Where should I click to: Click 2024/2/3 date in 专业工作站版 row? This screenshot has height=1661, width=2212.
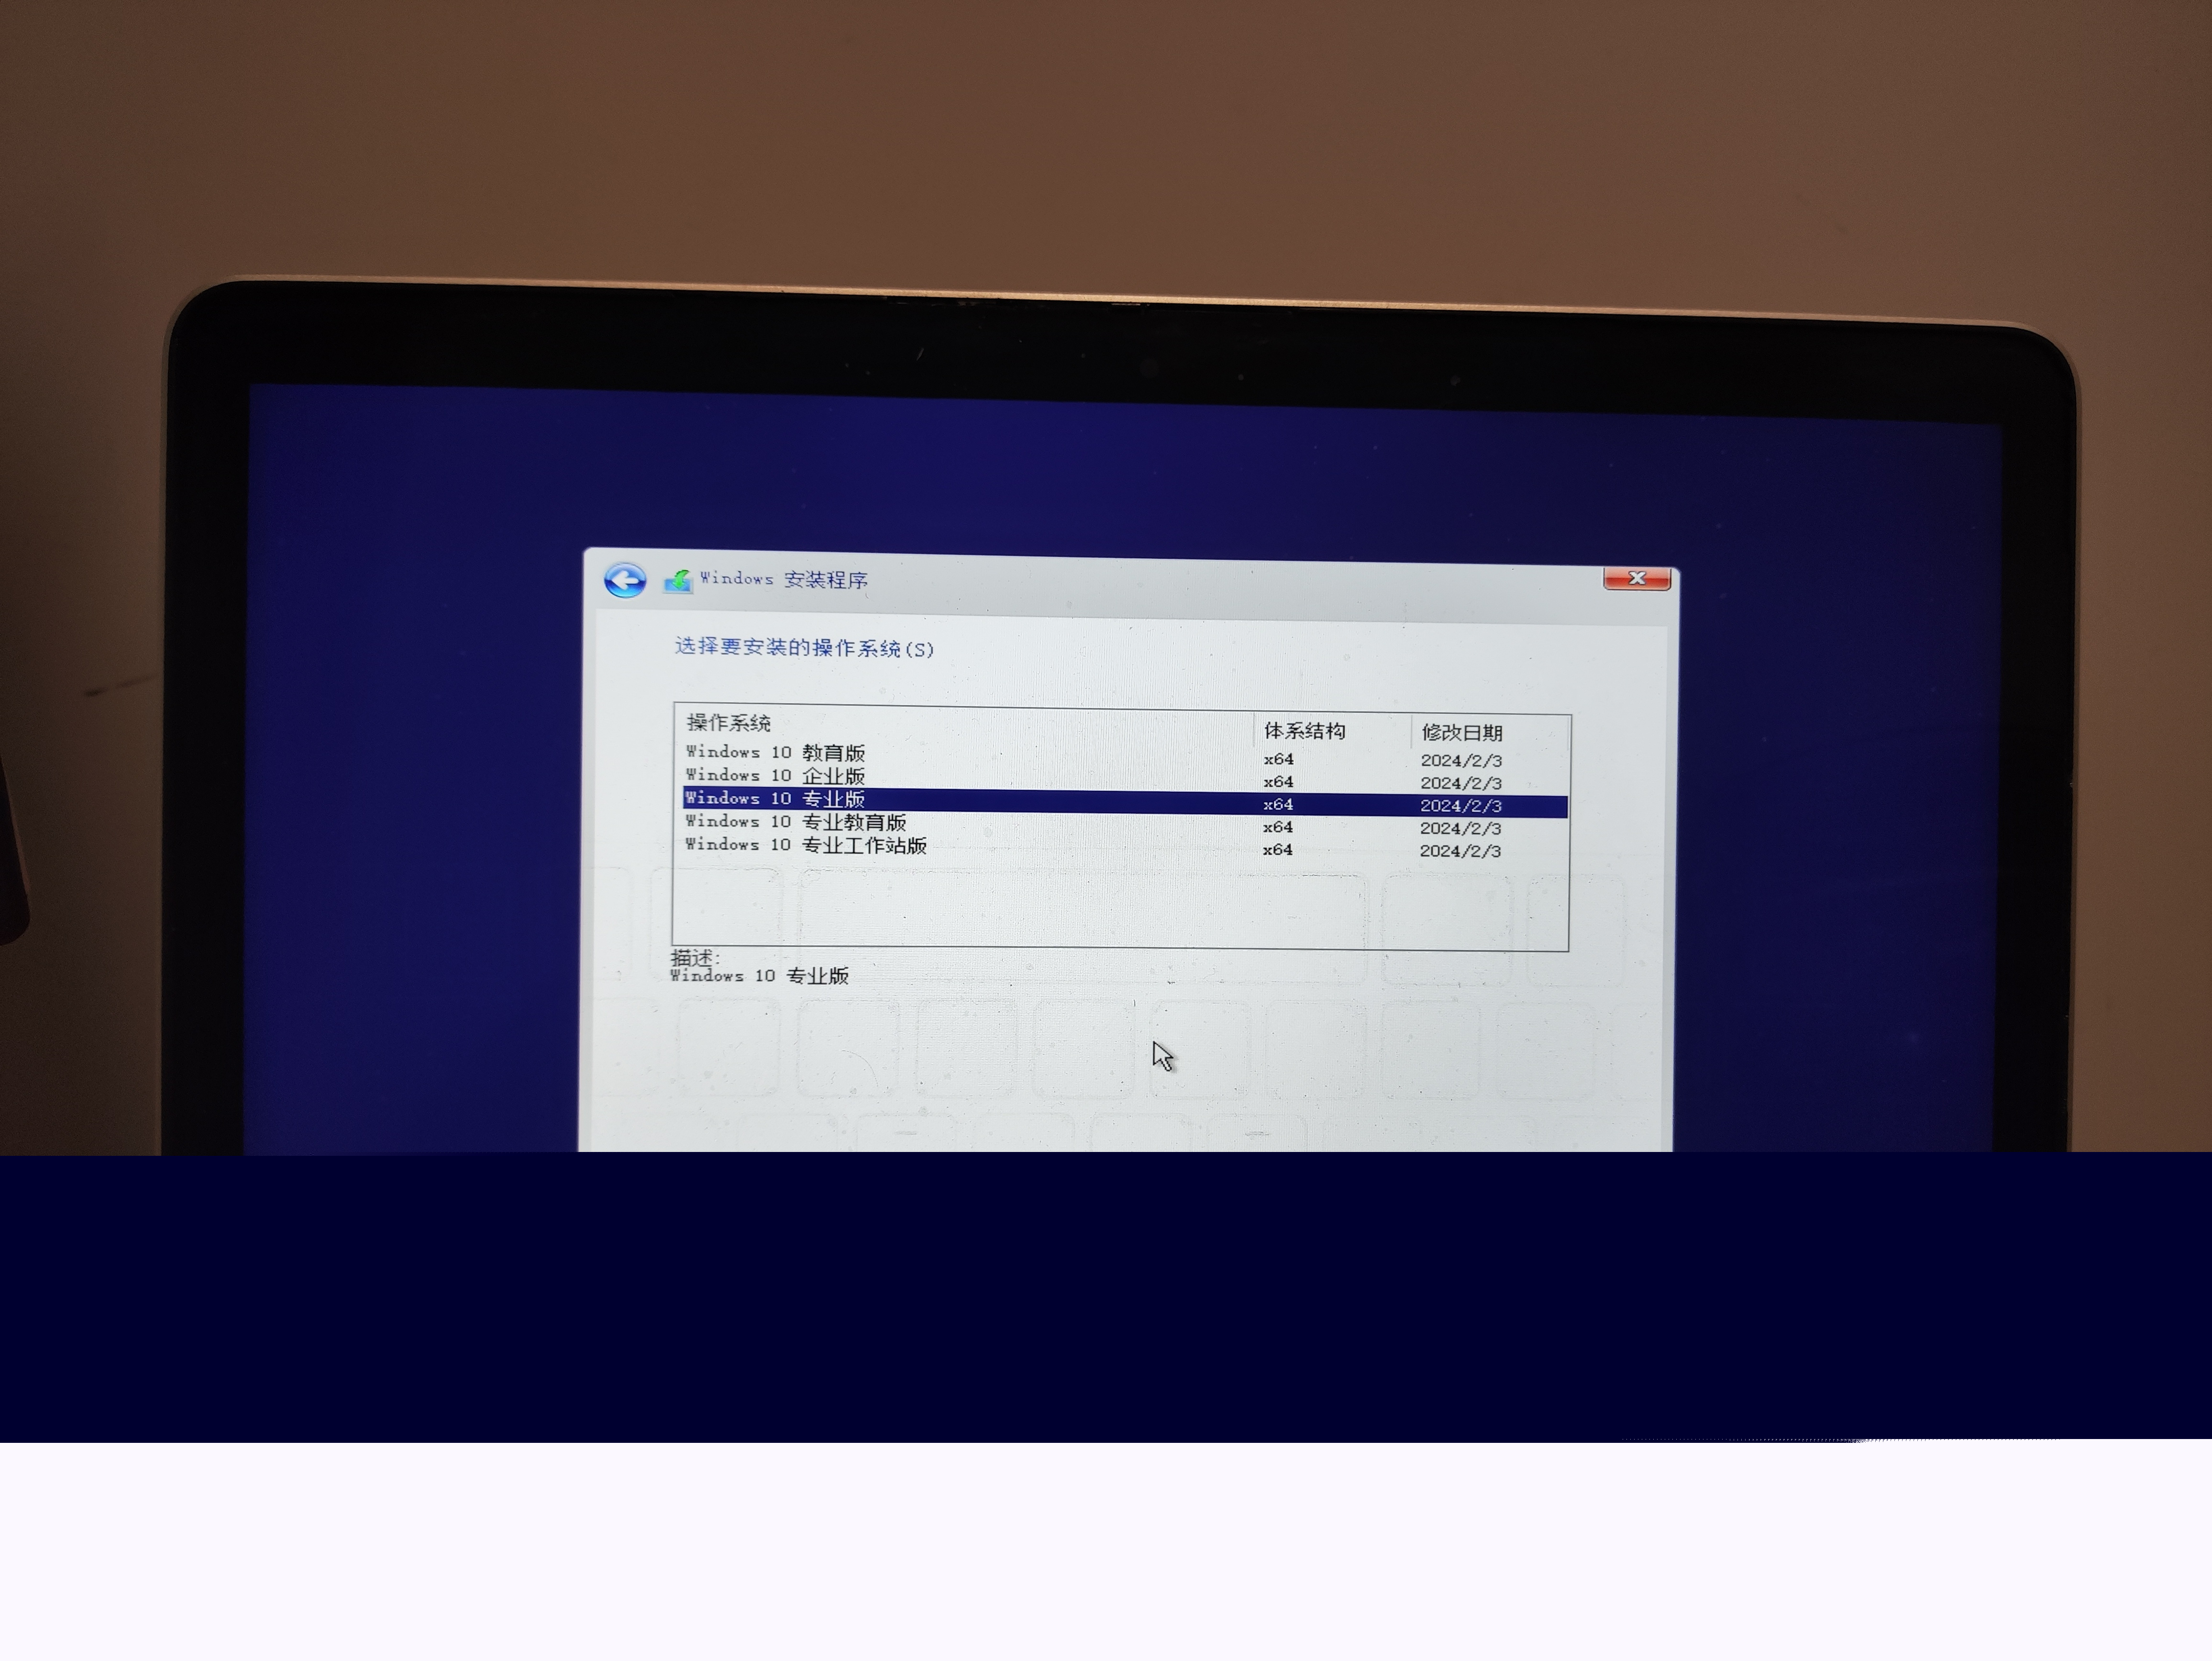click(x=1460, y=851)
